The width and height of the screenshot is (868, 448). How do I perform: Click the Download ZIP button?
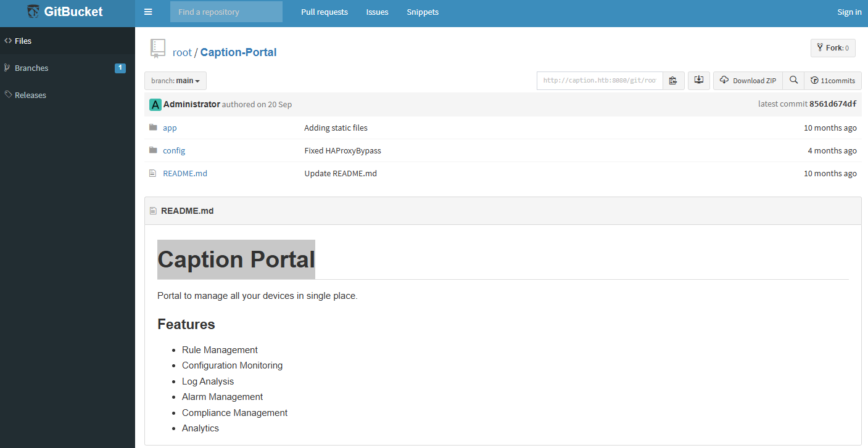pyautogui.click(x=748, y=80)
